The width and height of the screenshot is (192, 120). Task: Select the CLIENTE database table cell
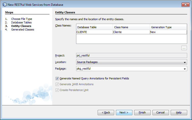tap(94, 32)
